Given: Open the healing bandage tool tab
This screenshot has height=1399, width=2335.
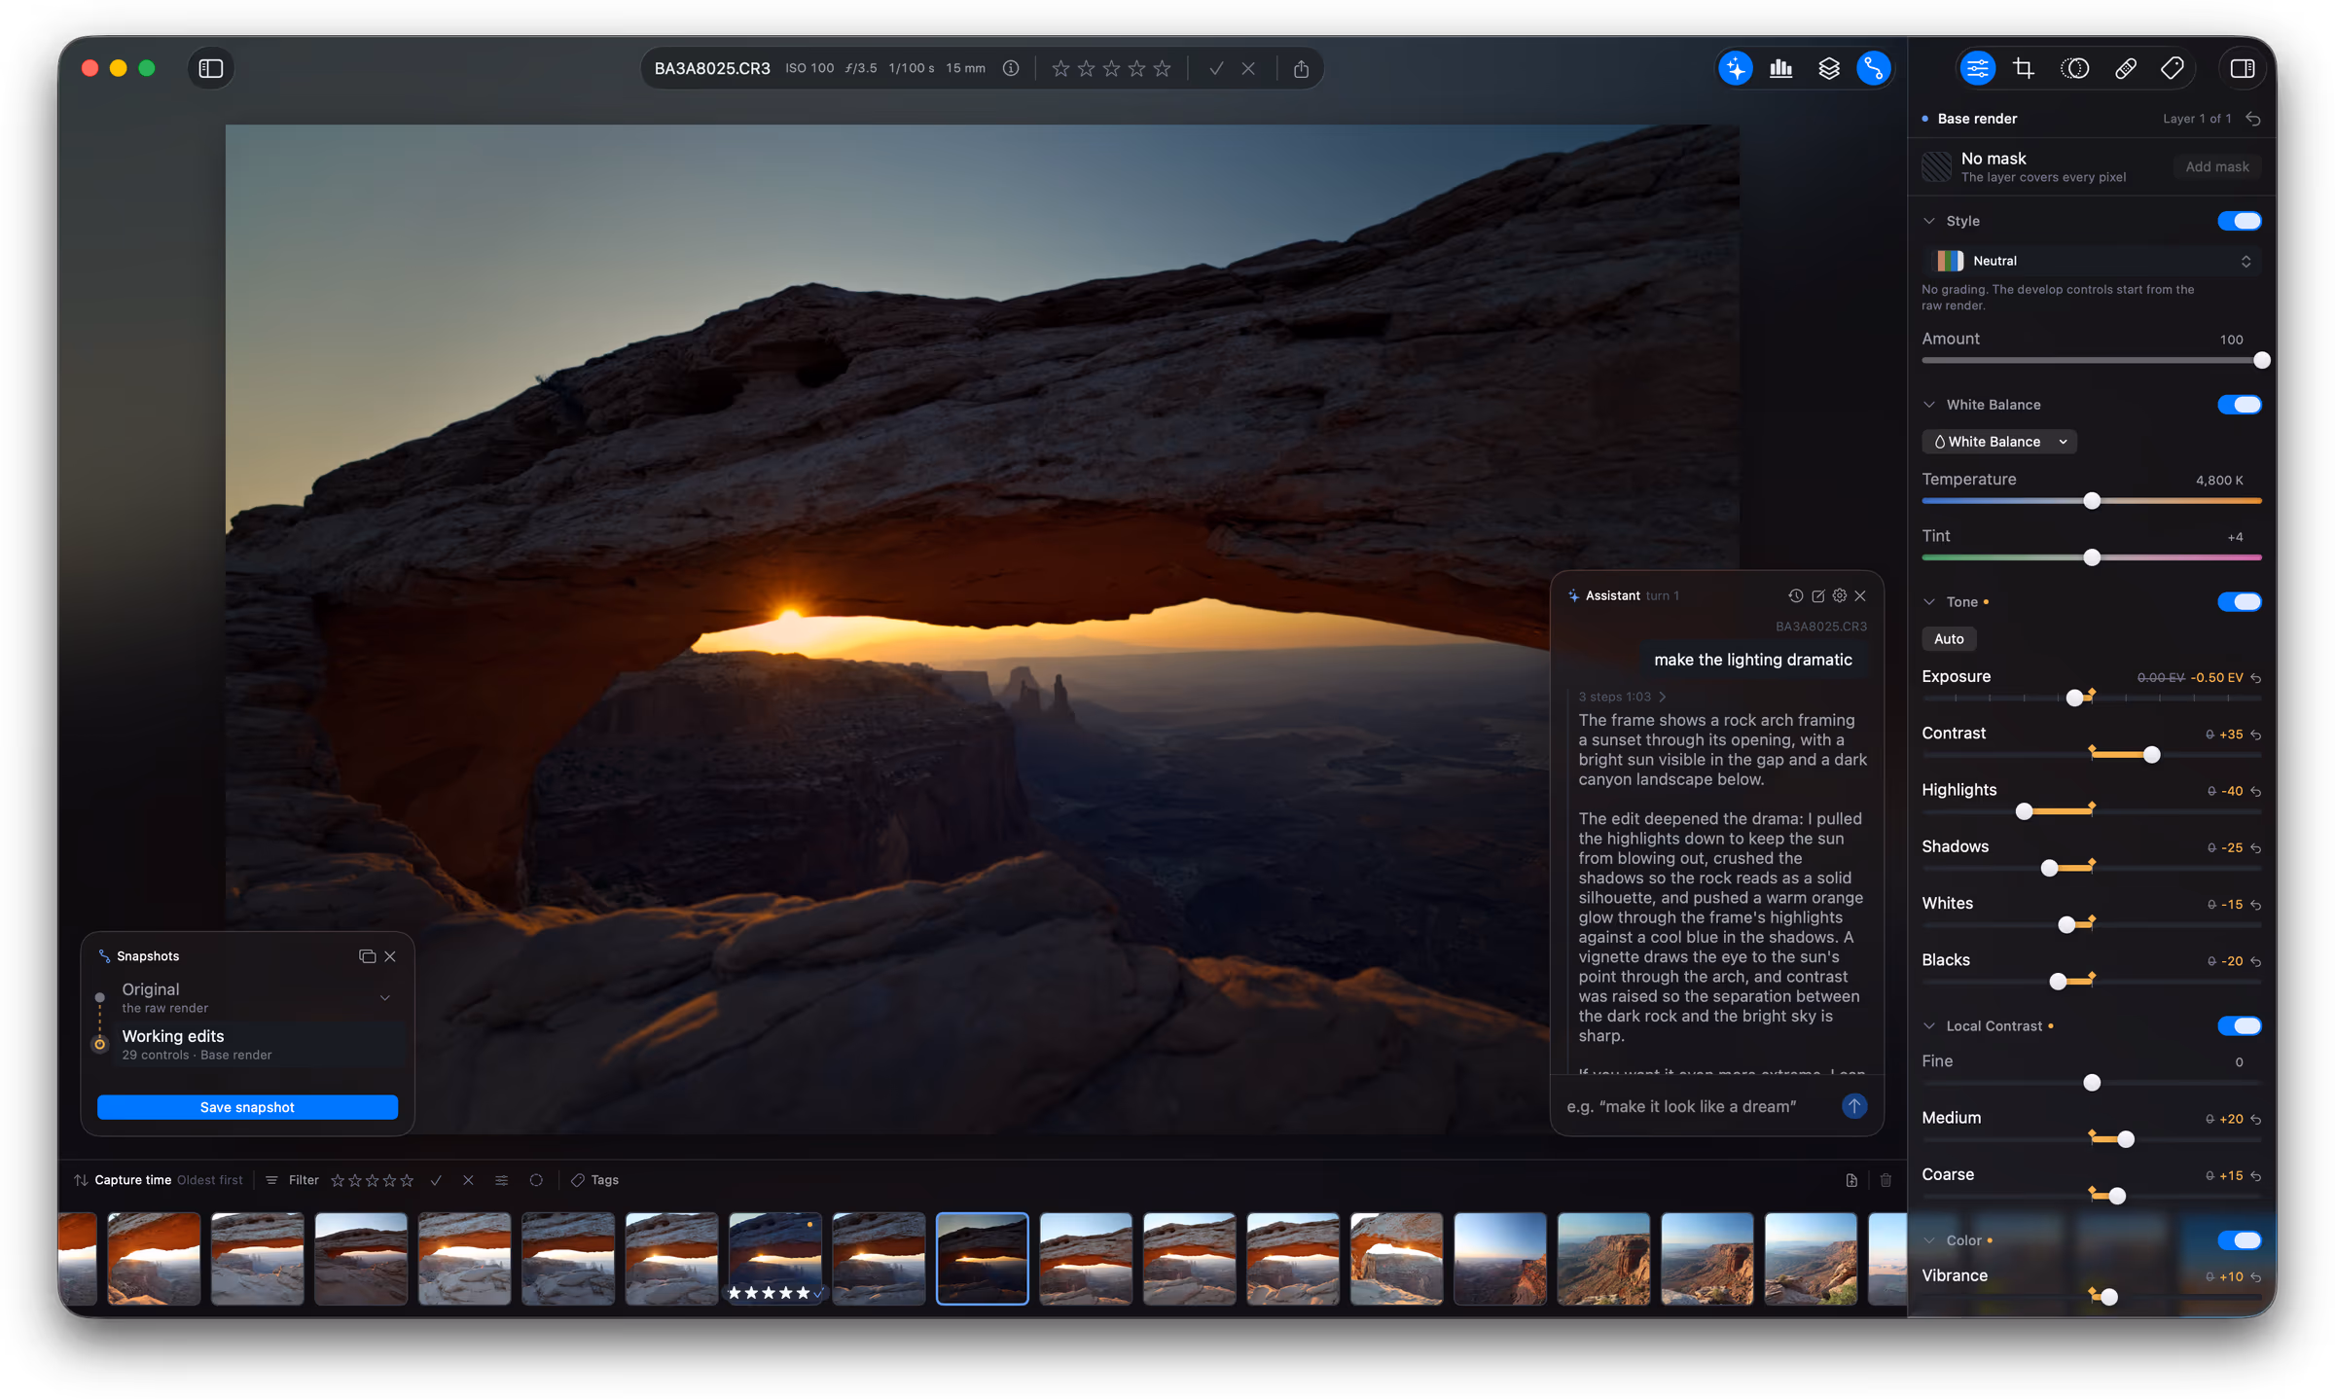Looking at the screenshot, I should point(2125,68).
